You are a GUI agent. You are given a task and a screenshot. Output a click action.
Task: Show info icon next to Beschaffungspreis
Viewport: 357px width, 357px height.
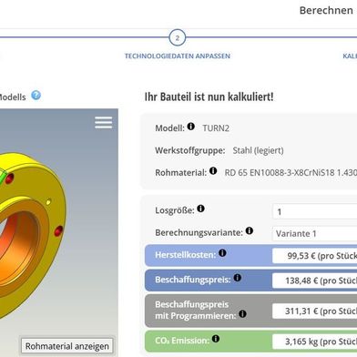coord(238,278)
